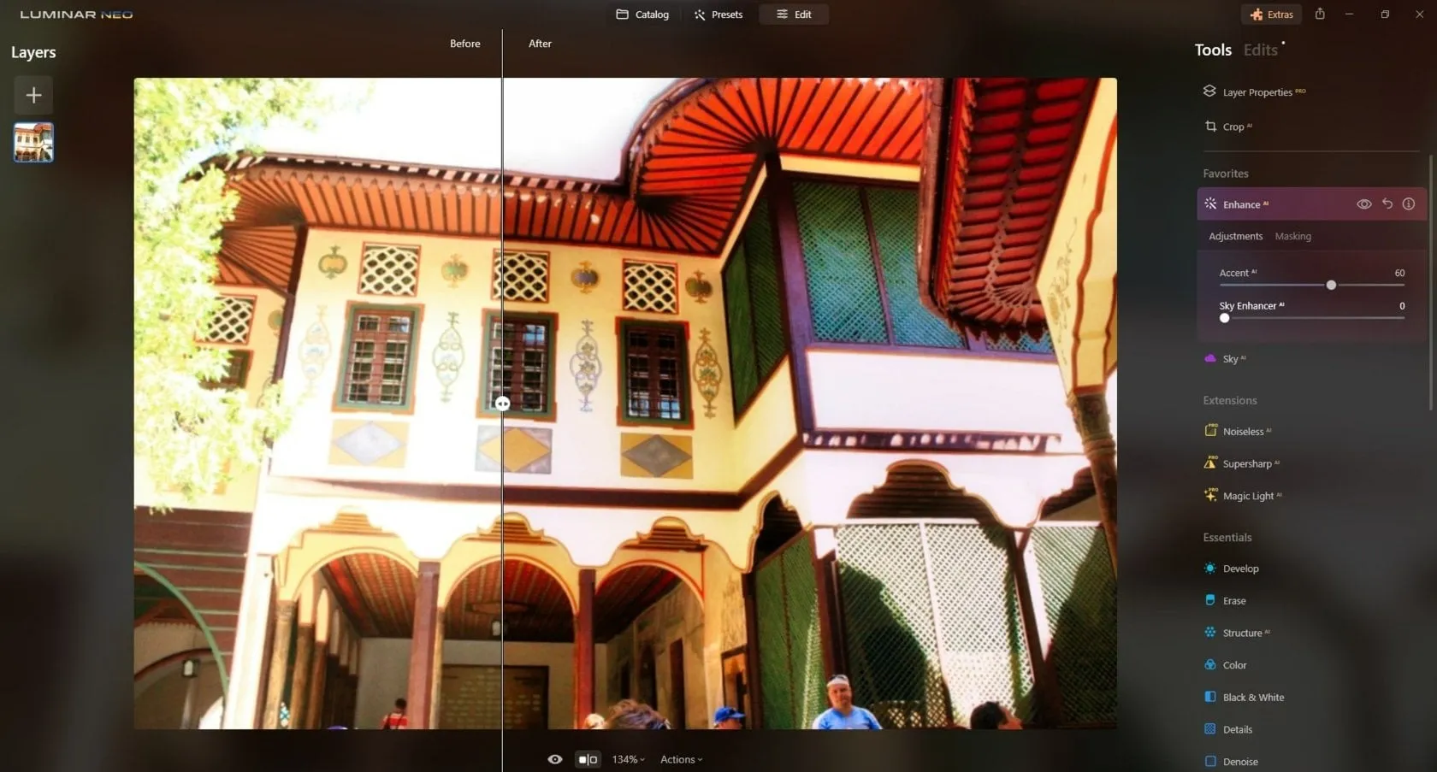Open the 134% zoom dropdown

tap(628, 759)
